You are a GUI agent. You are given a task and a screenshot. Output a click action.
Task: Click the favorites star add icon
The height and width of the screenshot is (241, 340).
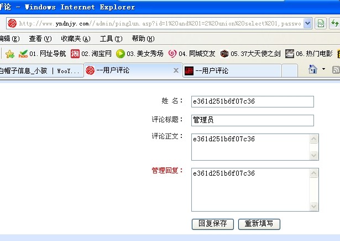[10, 54]
